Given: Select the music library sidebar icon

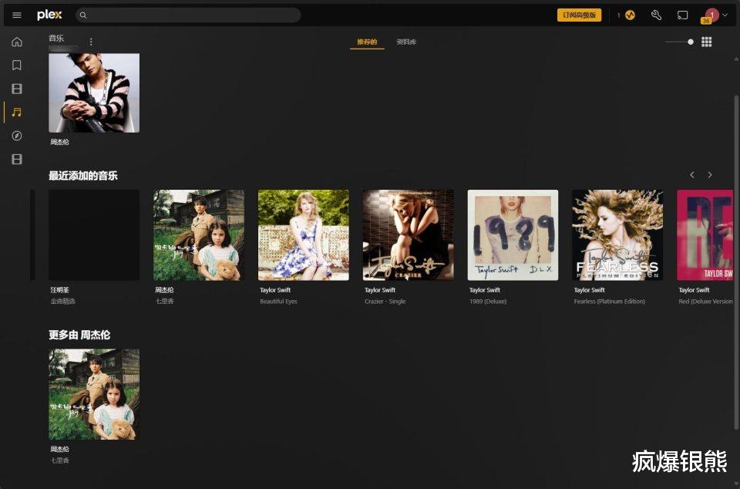Looking at the screenshot, I should 16,113.
